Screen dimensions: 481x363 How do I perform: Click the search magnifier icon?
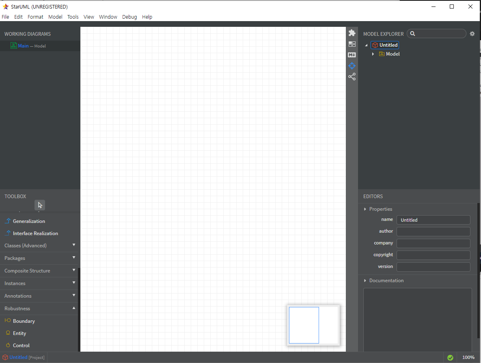click(412, 34)
